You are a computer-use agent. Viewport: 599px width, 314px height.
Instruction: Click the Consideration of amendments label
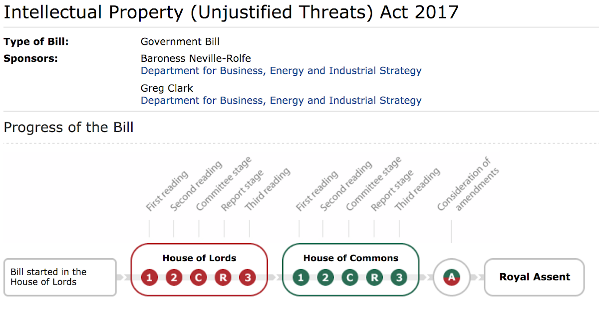pyautogui.click(x=468, y=184)
